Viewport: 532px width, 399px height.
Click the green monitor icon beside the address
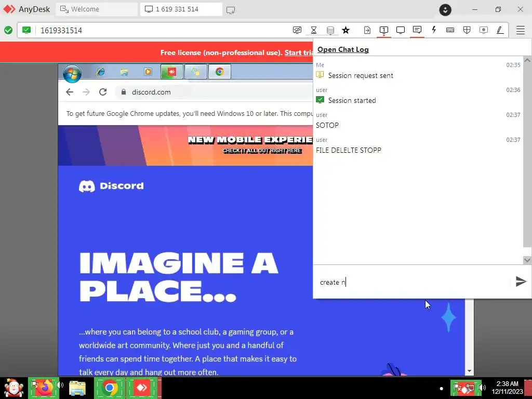26,30
